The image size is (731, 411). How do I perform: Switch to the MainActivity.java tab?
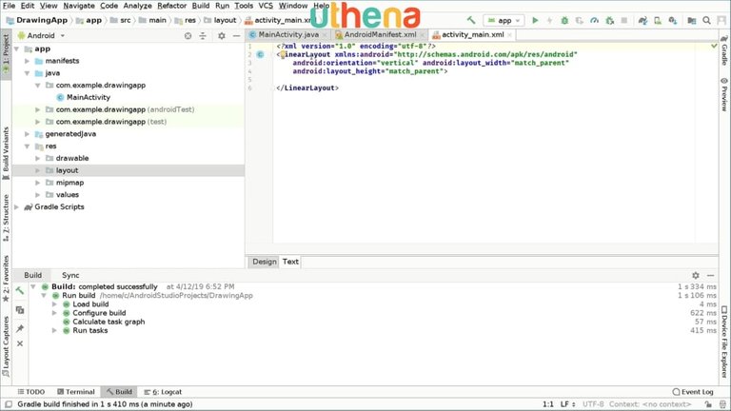point(288,34)
